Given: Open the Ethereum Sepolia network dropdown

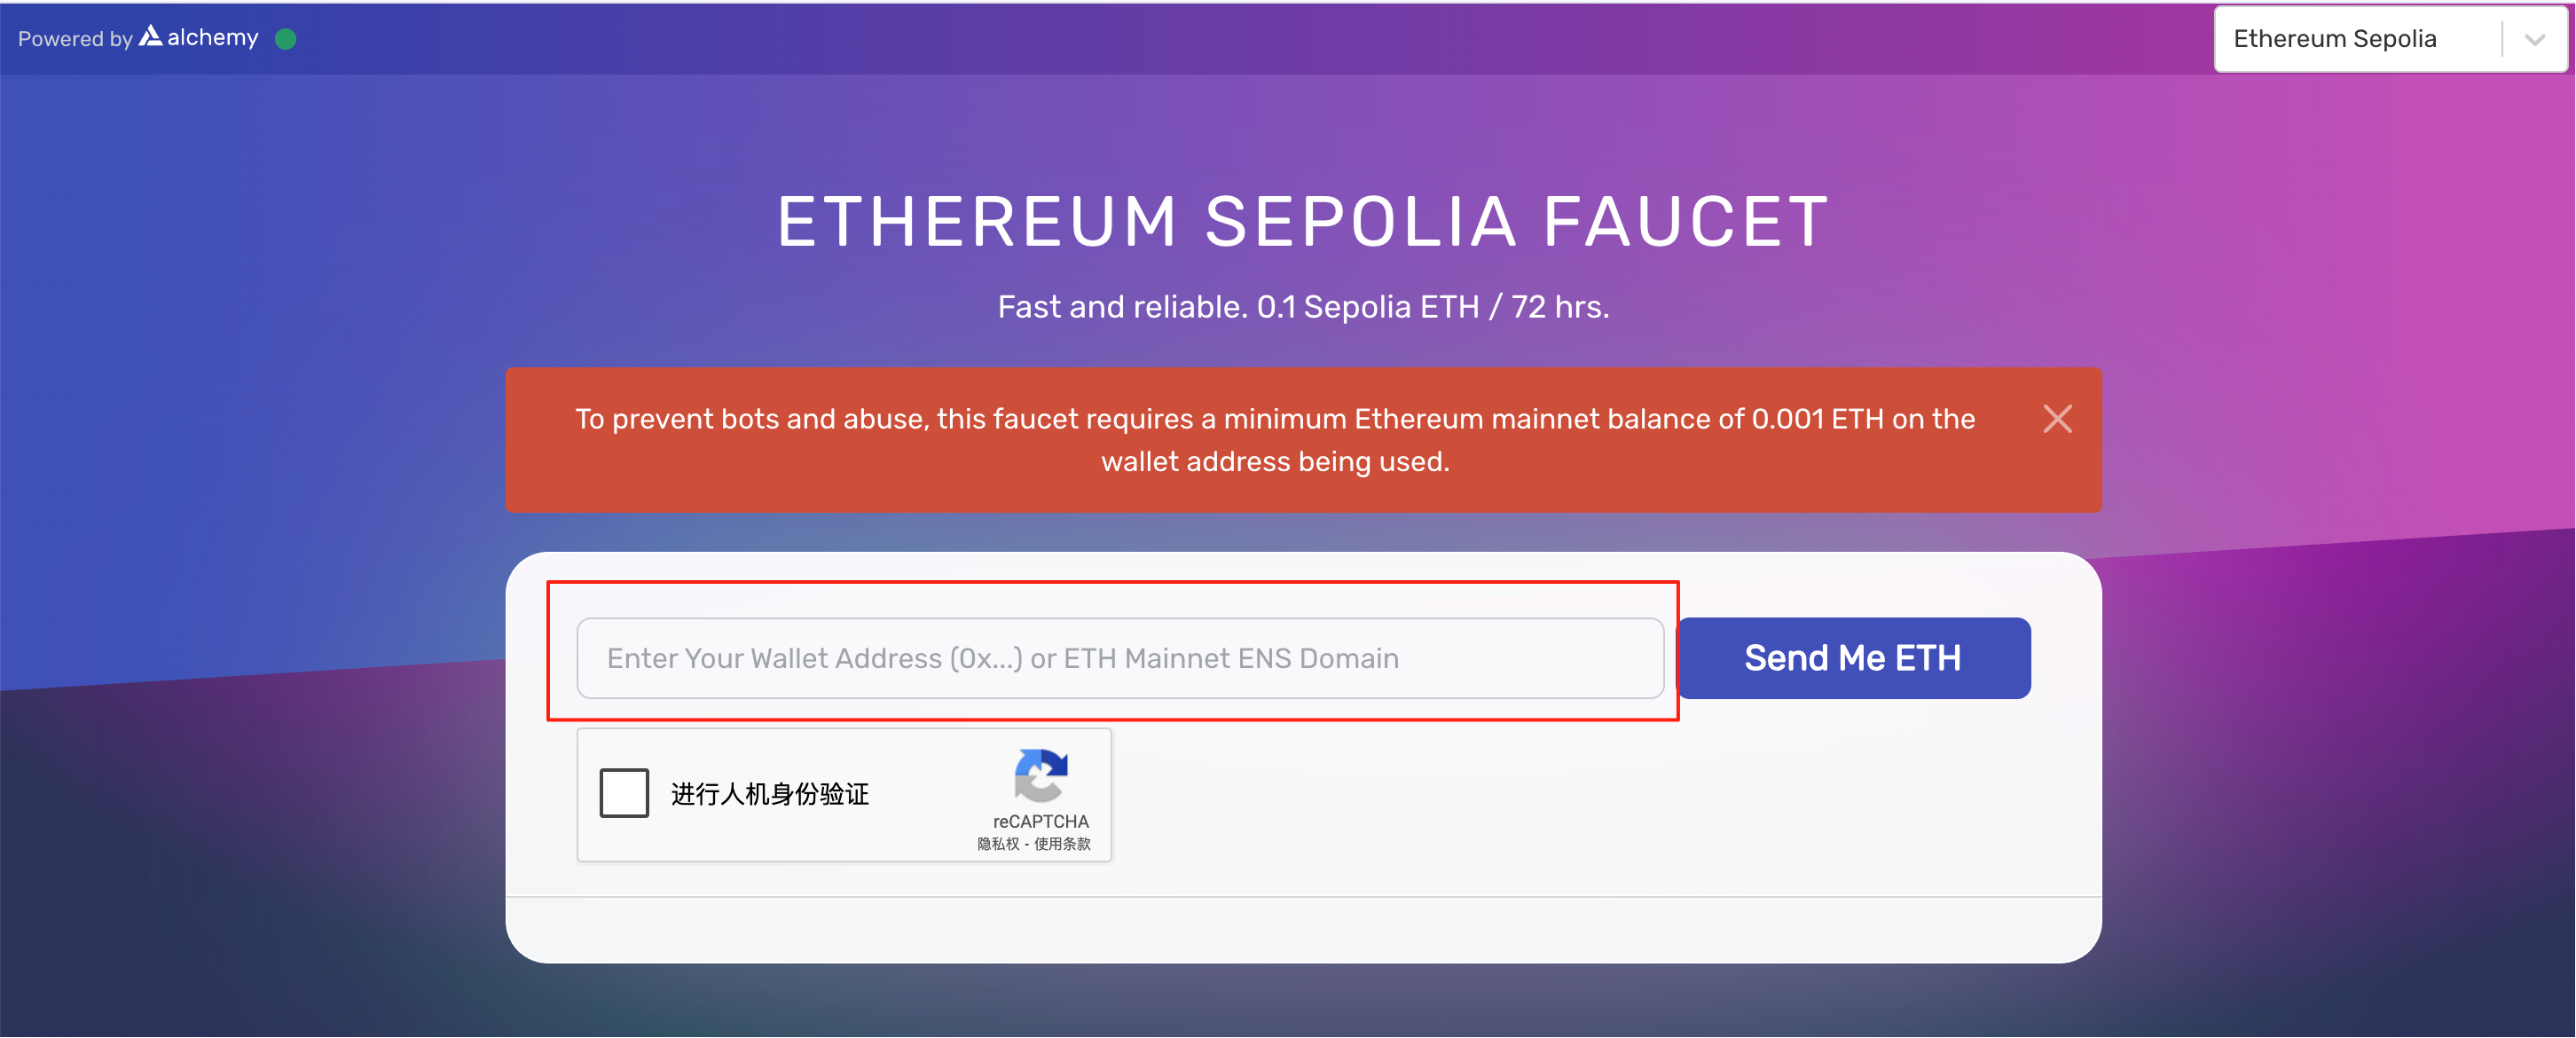Looking at the screenshot, I should click(2390, 39).
